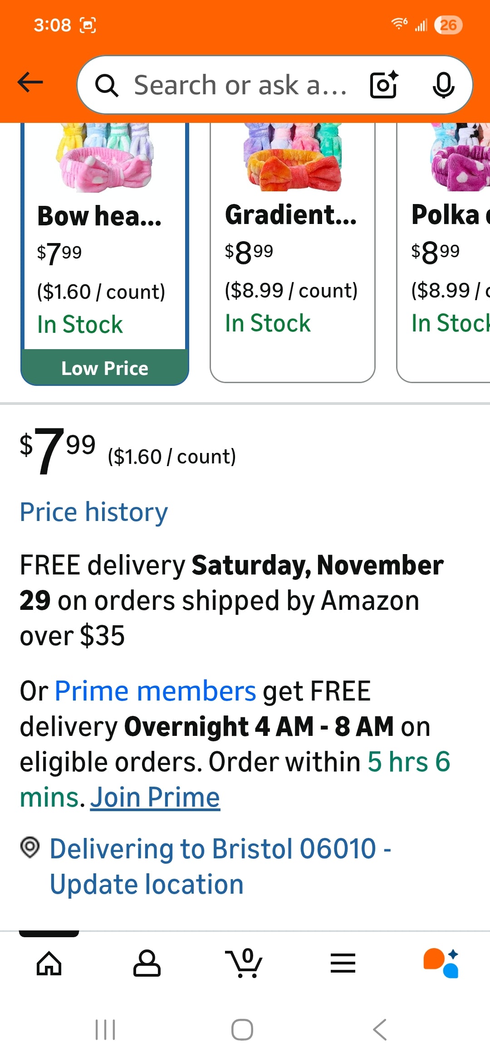Viewport: 490px width, 1061px height.
Task: Tap the back arrow in header
Action: coord(30,83)
